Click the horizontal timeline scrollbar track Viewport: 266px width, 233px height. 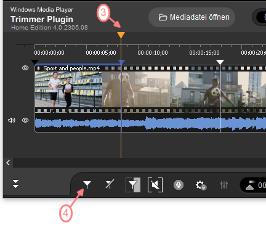click(x=140, y=163)
